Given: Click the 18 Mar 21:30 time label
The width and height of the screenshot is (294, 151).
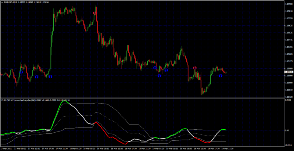Looking at the screenshot, I should point(145,148).
